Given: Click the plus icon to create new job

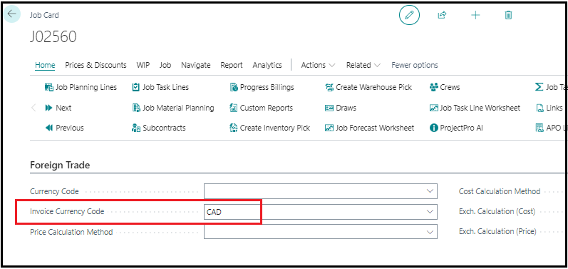Looking at the screenshot, I should 475,15.
